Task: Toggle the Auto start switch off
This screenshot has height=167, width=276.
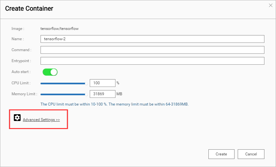Action: tap(50, 72)
